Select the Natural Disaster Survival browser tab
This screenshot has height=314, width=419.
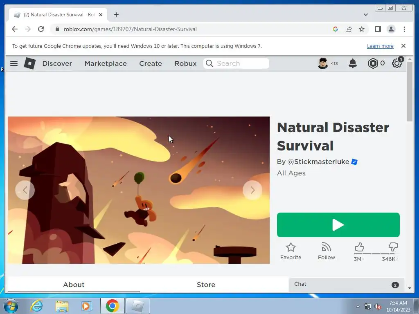58,15
